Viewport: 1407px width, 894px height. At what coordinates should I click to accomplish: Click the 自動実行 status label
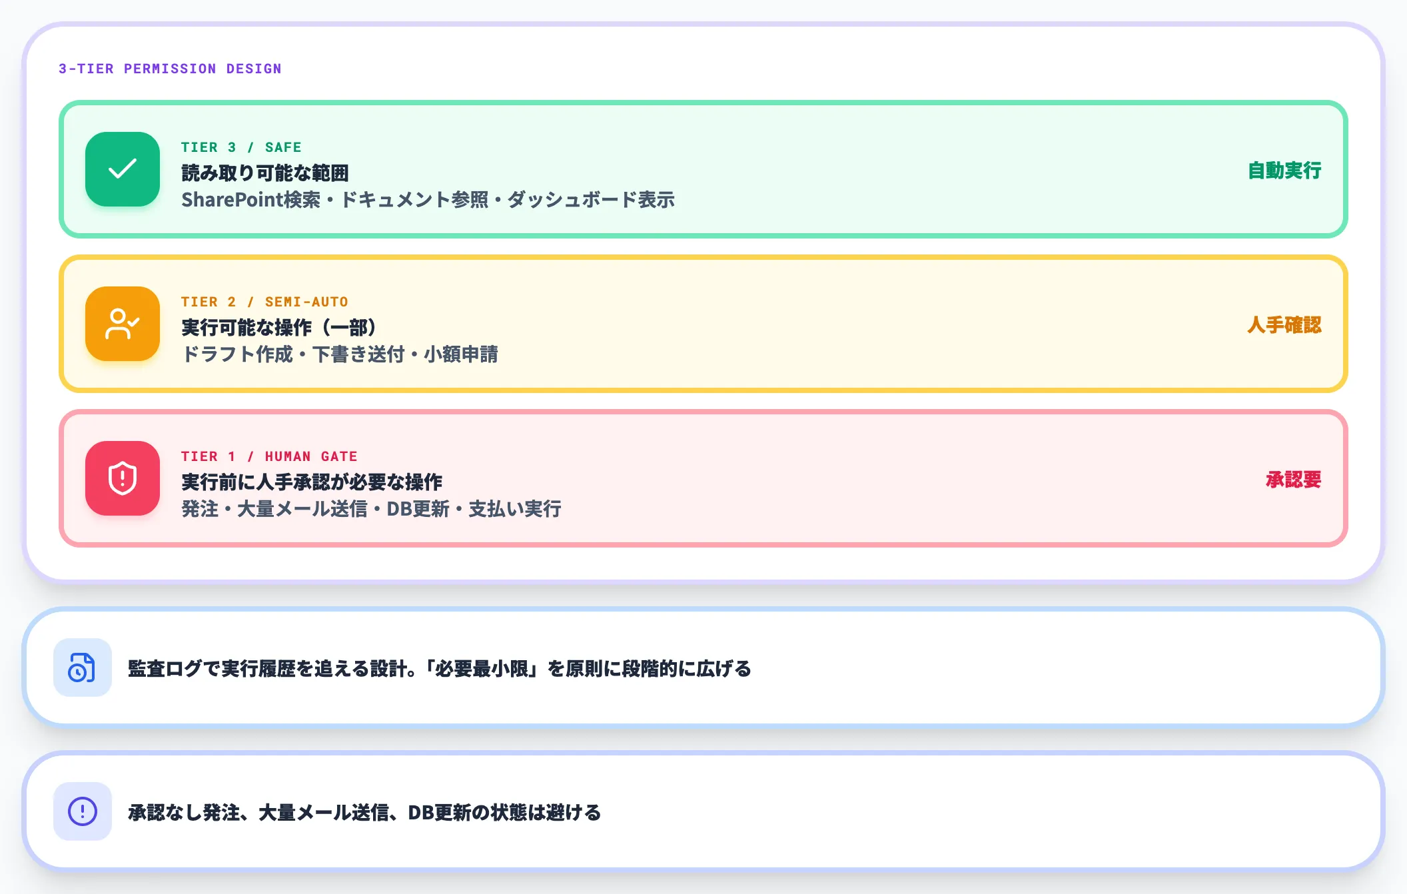1284,171
